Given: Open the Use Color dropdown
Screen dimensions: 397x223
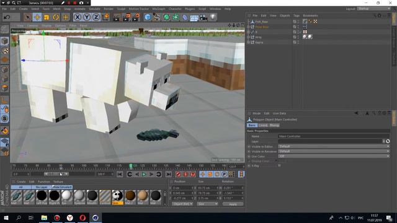Looking at the screenshot, I should [x=334, y=156].
